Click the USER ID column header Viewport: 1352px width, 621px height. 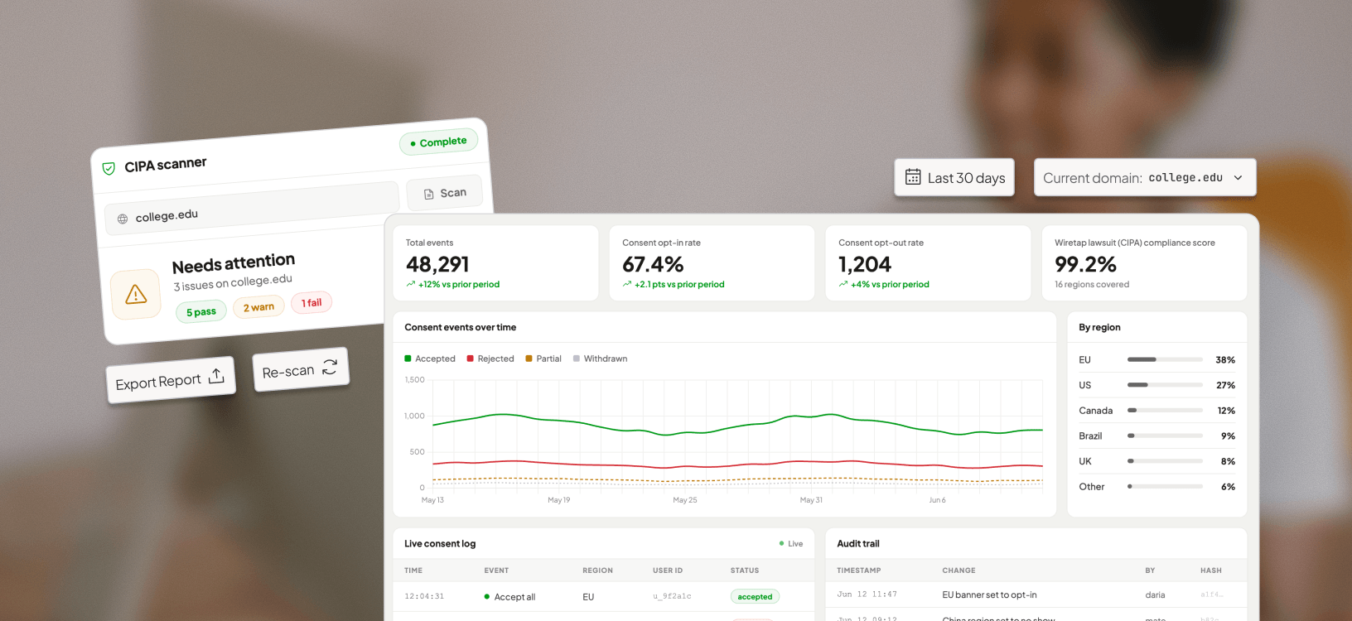(x=668, y=570)
